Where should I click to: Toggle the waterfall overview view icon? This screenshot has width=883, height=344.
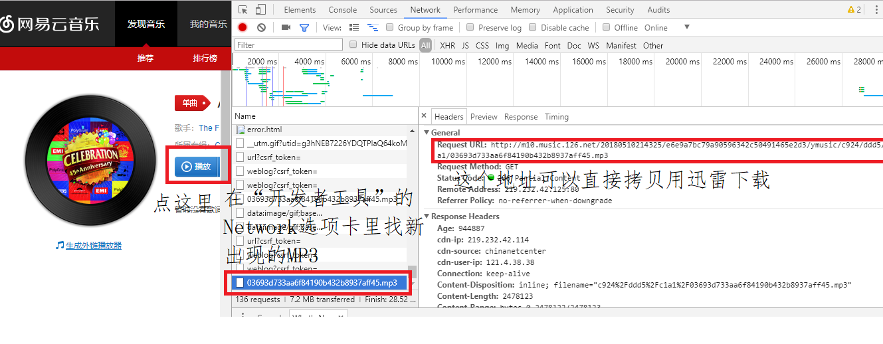(x=373, y=28)
